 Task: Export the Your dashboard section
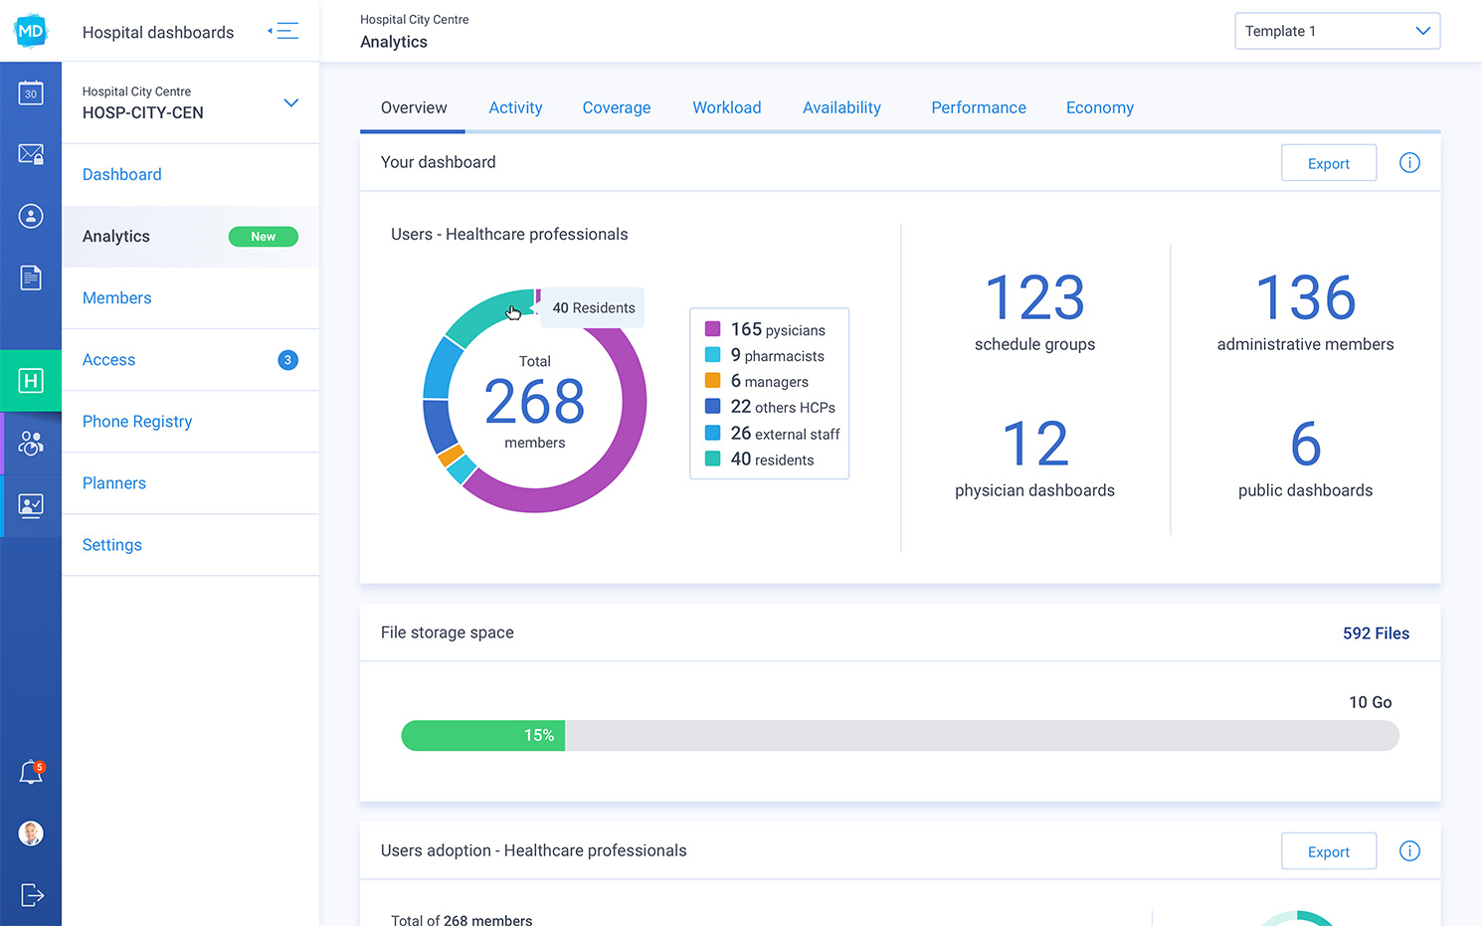coord(1328,163)
